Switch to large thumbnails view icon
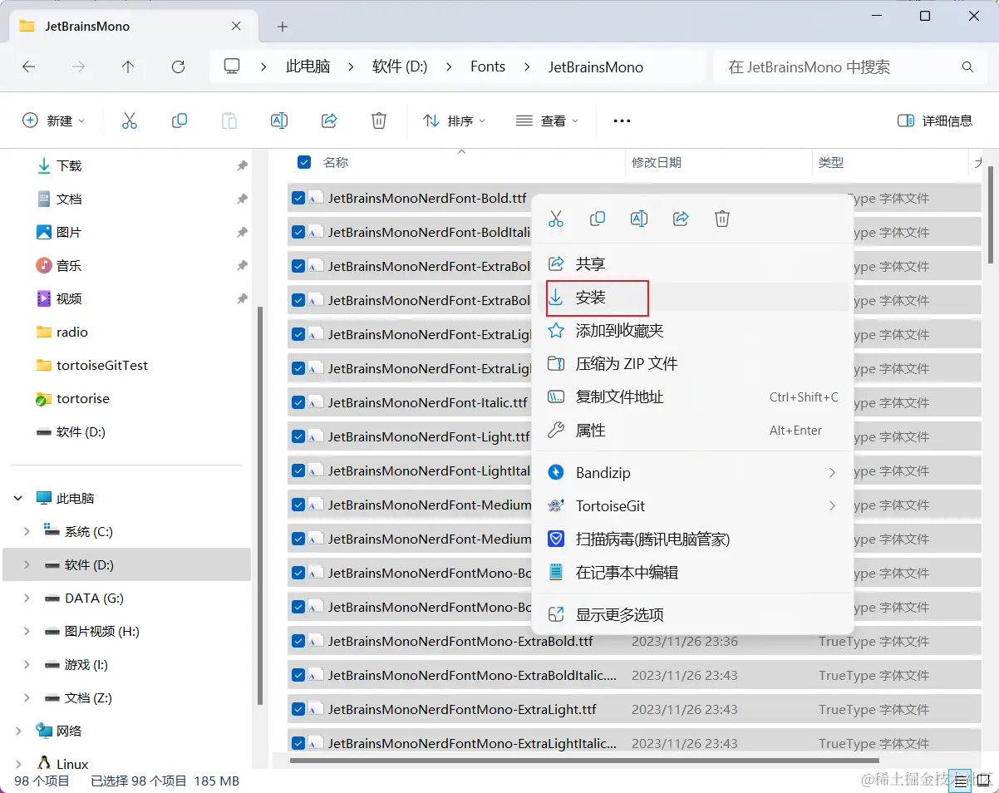This screenshot has height=793, width=999. (985, 780)
